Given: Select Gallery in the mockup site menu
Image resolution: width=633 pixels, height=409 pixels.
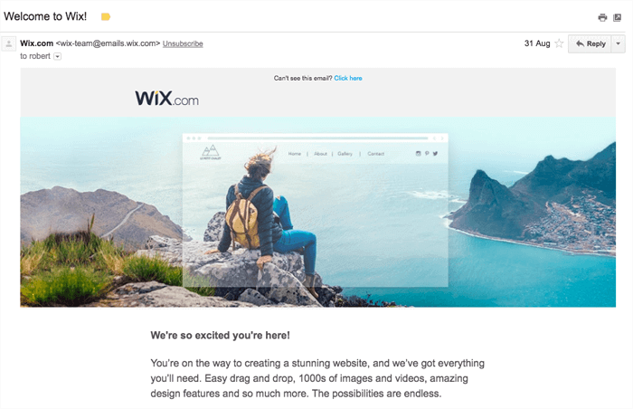Looking at the screenshot, I should [x=345, y=154].
